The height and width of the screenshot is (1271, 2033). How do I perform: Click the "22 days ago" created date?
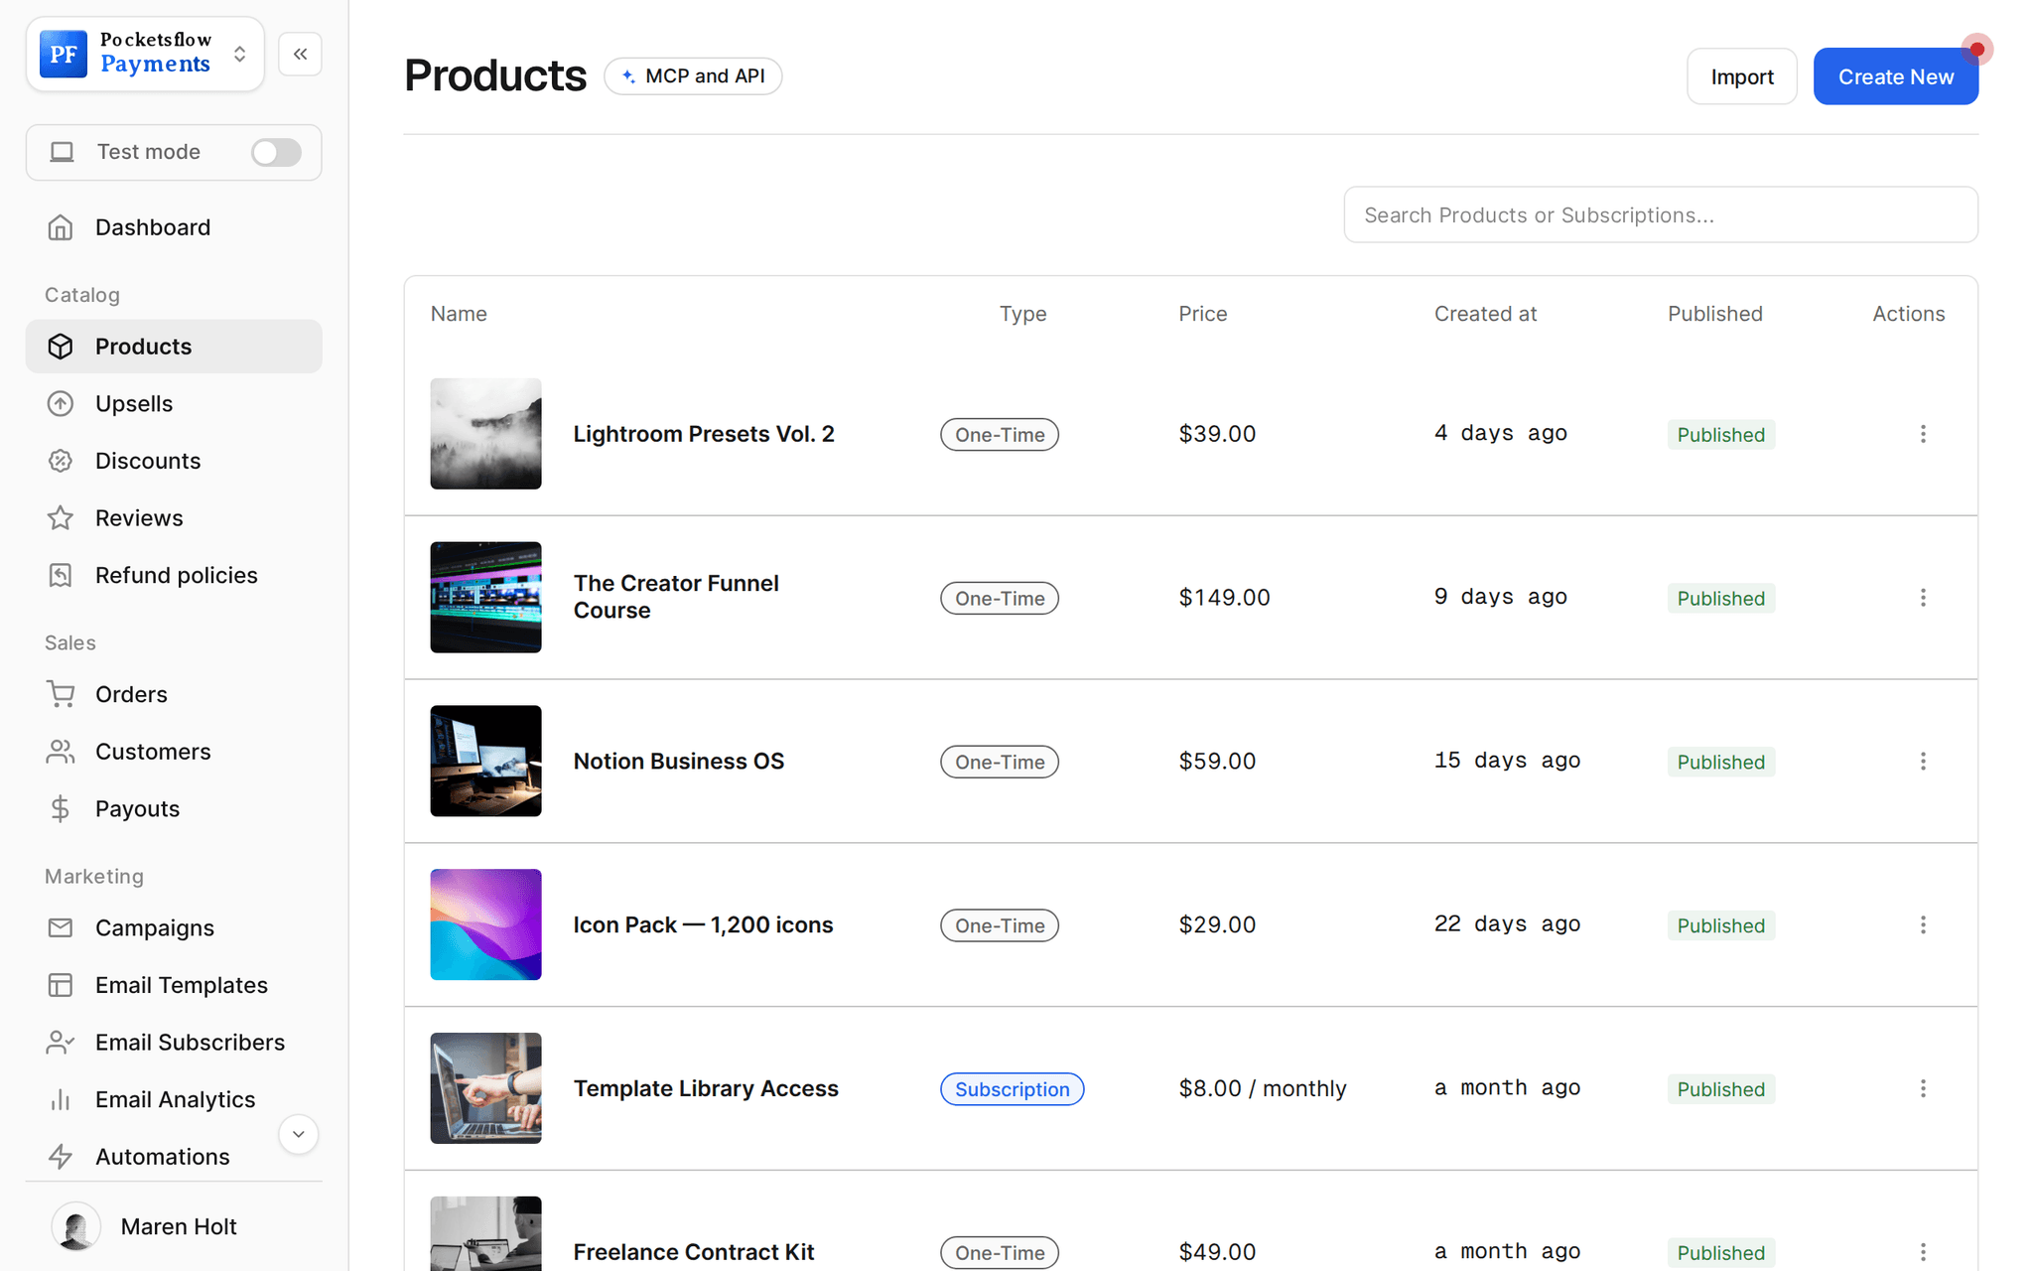pyautogui.click(x=1507, y=924)
